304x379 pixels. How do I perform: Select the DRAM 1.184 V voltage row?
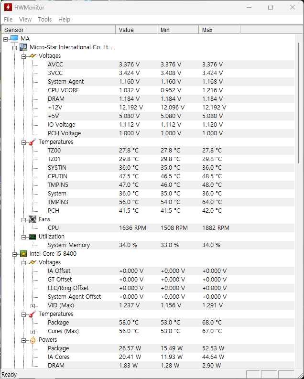[x=171, y=99]
